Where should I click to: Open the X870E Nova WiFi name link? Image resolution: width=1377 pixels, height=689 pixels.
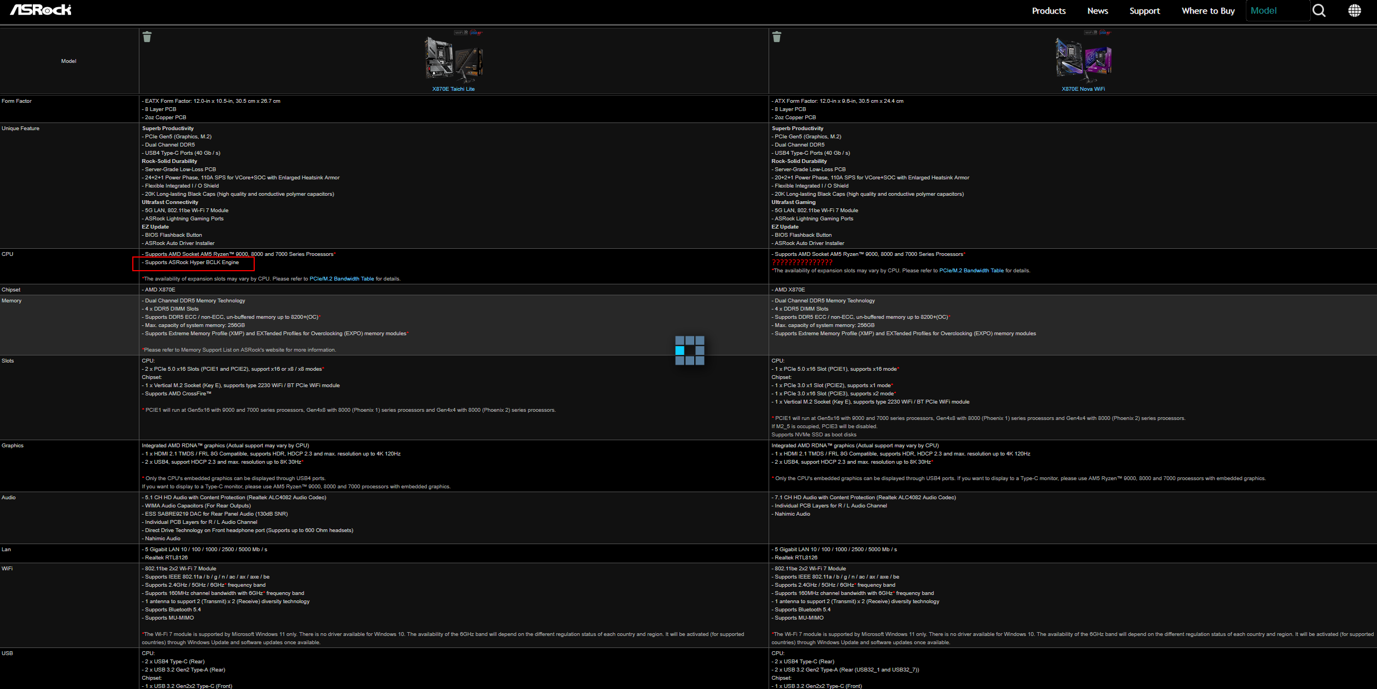pyautogui.click(x=1083, y=89)
